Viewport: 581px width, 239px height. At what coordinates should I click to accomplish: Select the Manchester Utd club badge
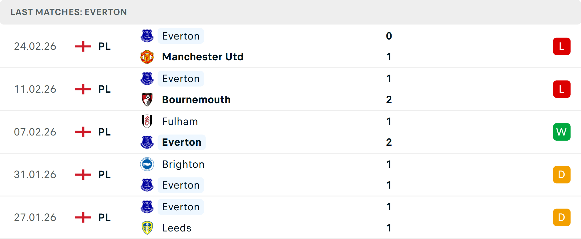pyautogui.click(x=147, y=56)
